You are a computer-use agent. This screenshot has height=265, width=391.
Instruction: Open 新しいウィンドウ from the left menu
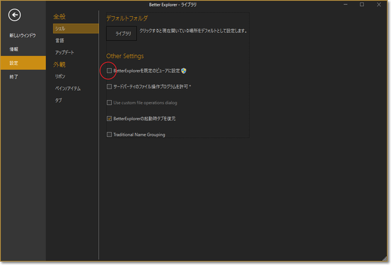coord(23,35)
